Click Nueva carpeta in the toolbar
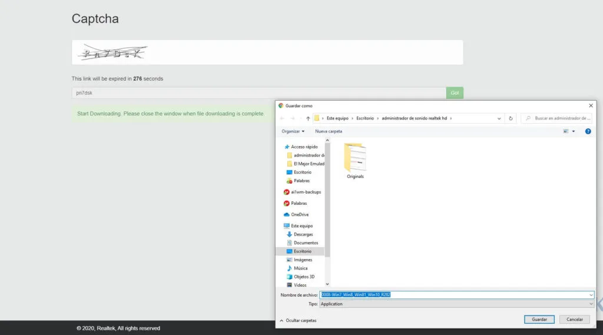 pyautogui.click(x=329, y=131)
